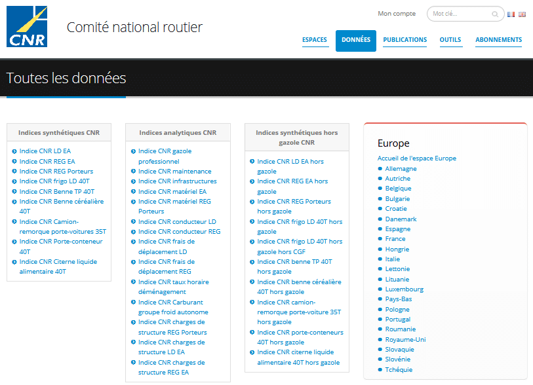The image size is (533, 385).
Task: Click the bullet dot beside Allemagne
Action: 380,169
